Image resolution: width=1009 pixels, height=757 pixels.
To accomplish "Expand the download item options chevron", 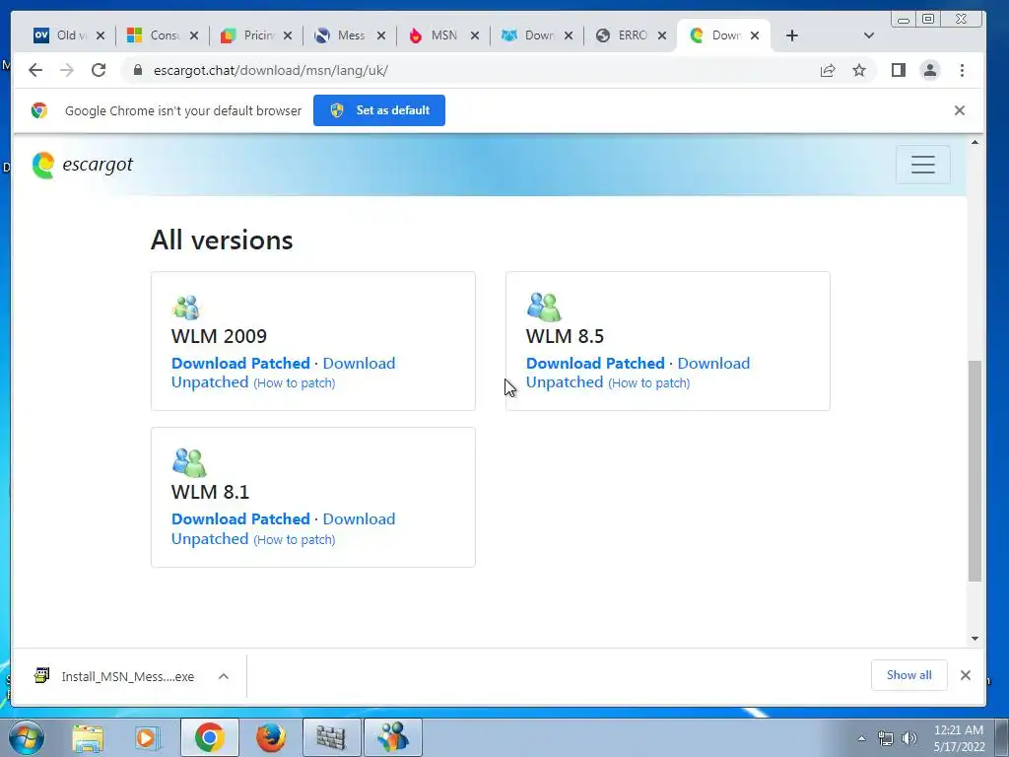I will 224,676.
